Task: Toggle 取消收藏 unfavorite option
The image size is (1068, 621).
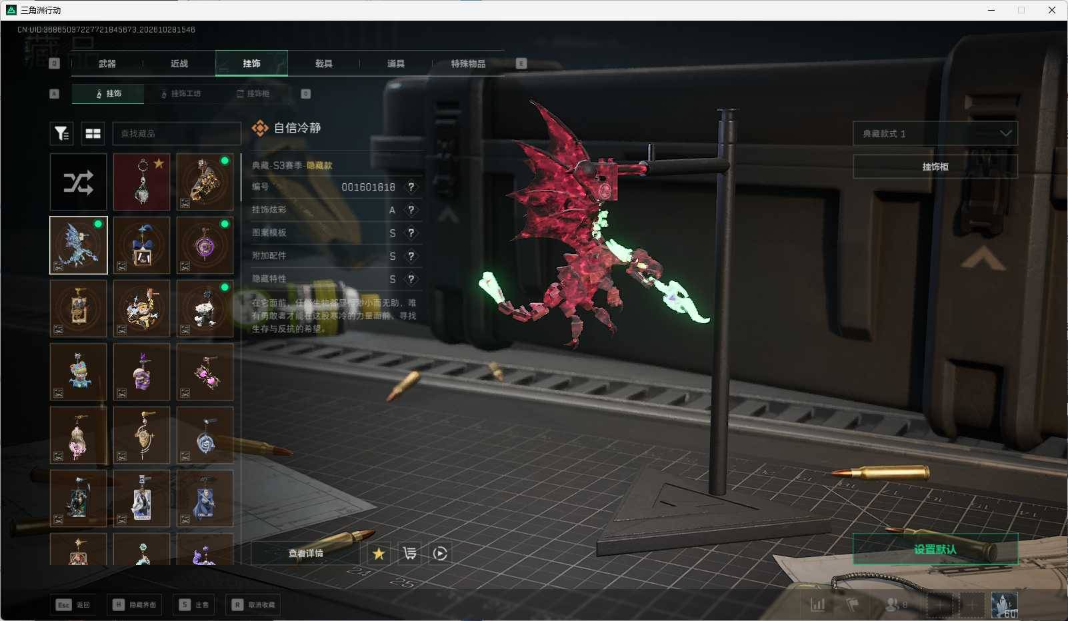Action: click(254, 604)
